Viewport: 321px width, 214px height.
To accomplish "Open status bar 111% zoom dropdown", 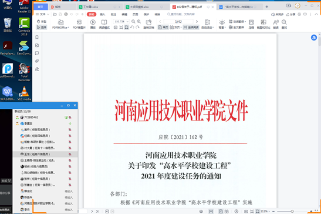I will click(x=265, y=211).
